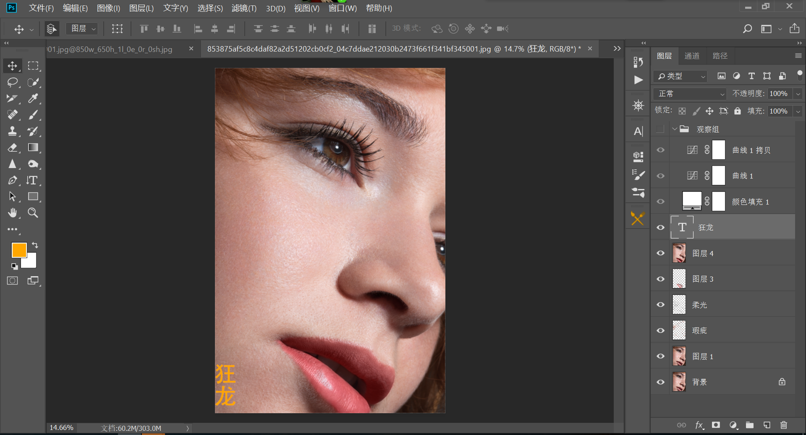
Task: Open the 窗口(W) menu
Action: 343,8
